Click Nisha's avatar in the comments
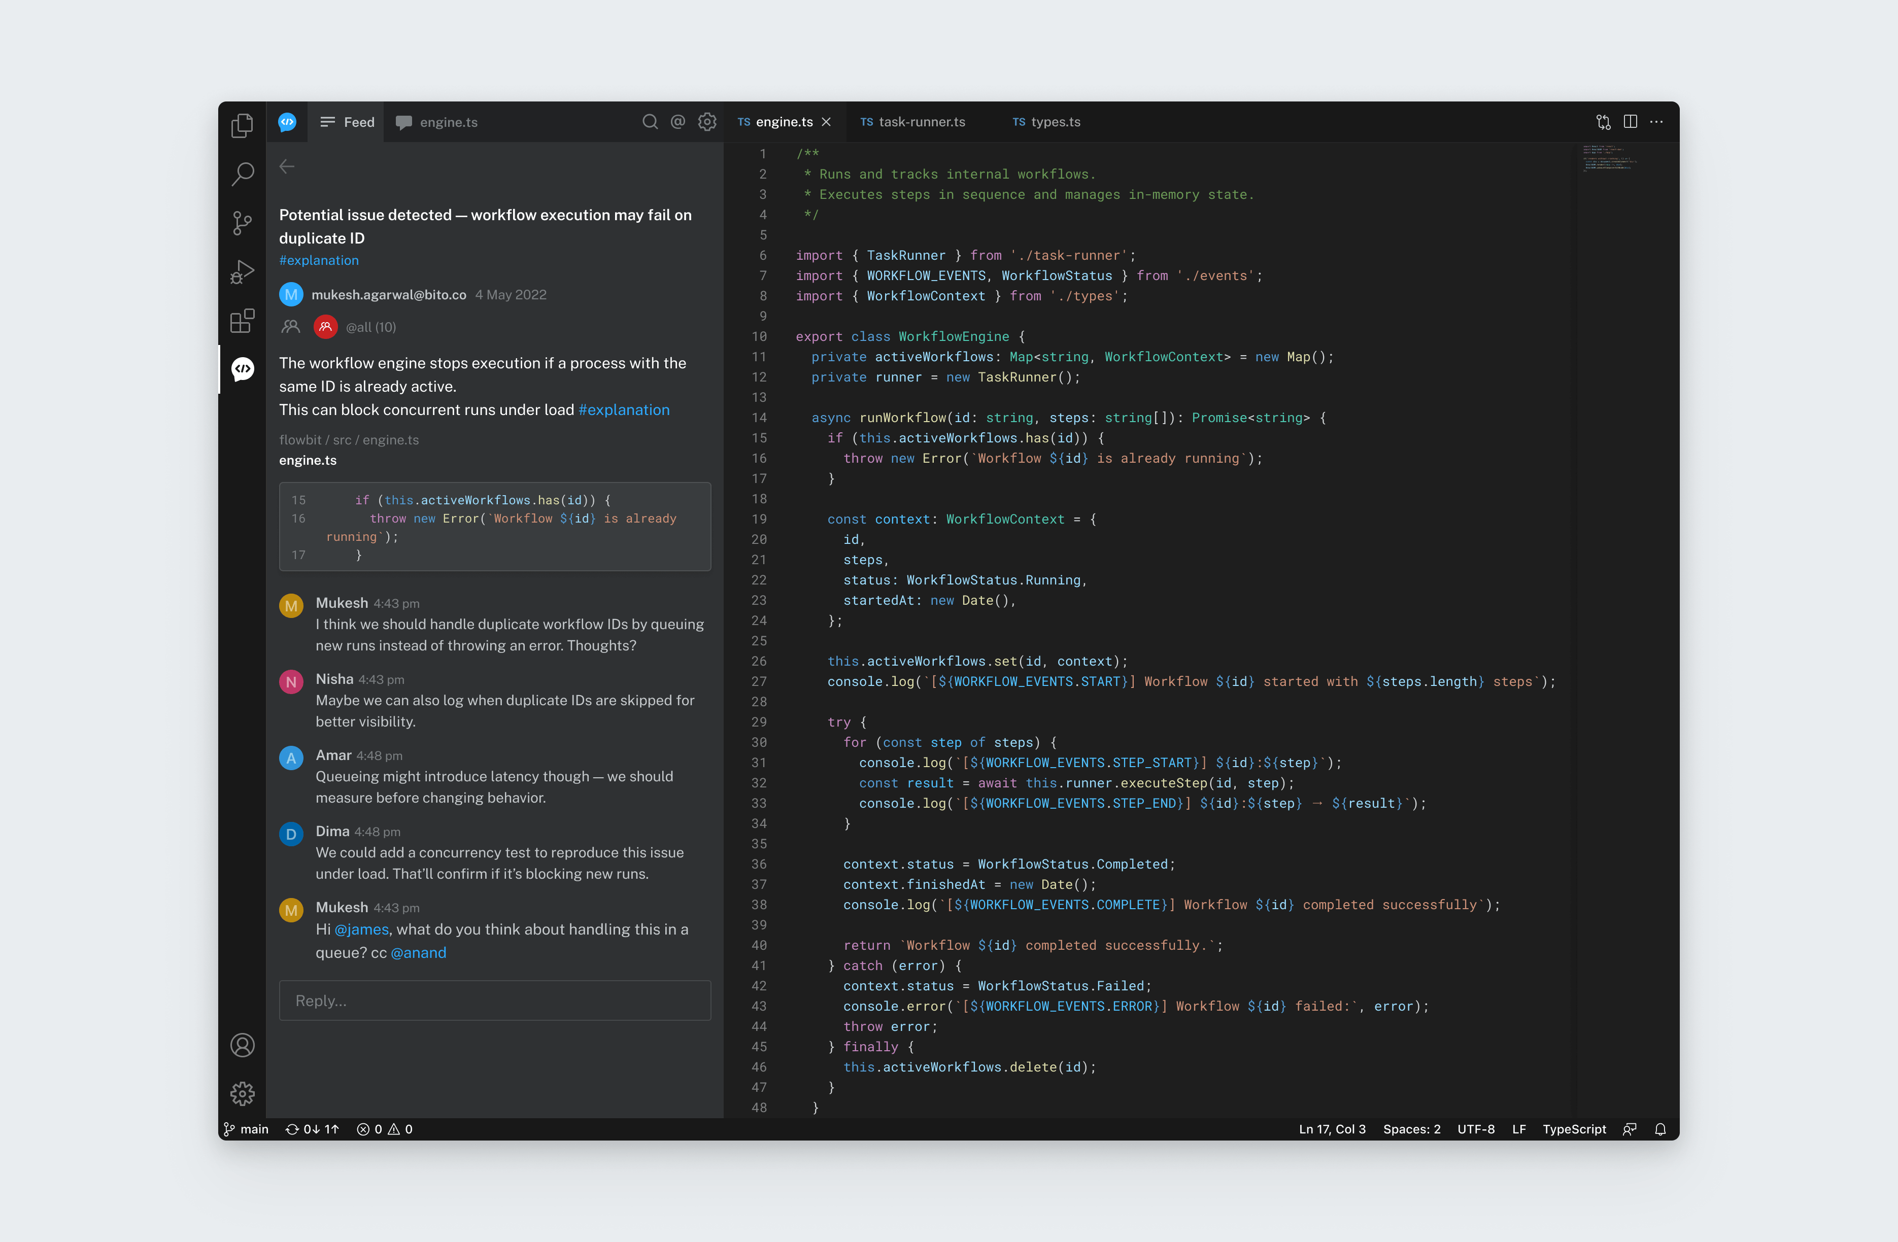 [x=291, y=681]
